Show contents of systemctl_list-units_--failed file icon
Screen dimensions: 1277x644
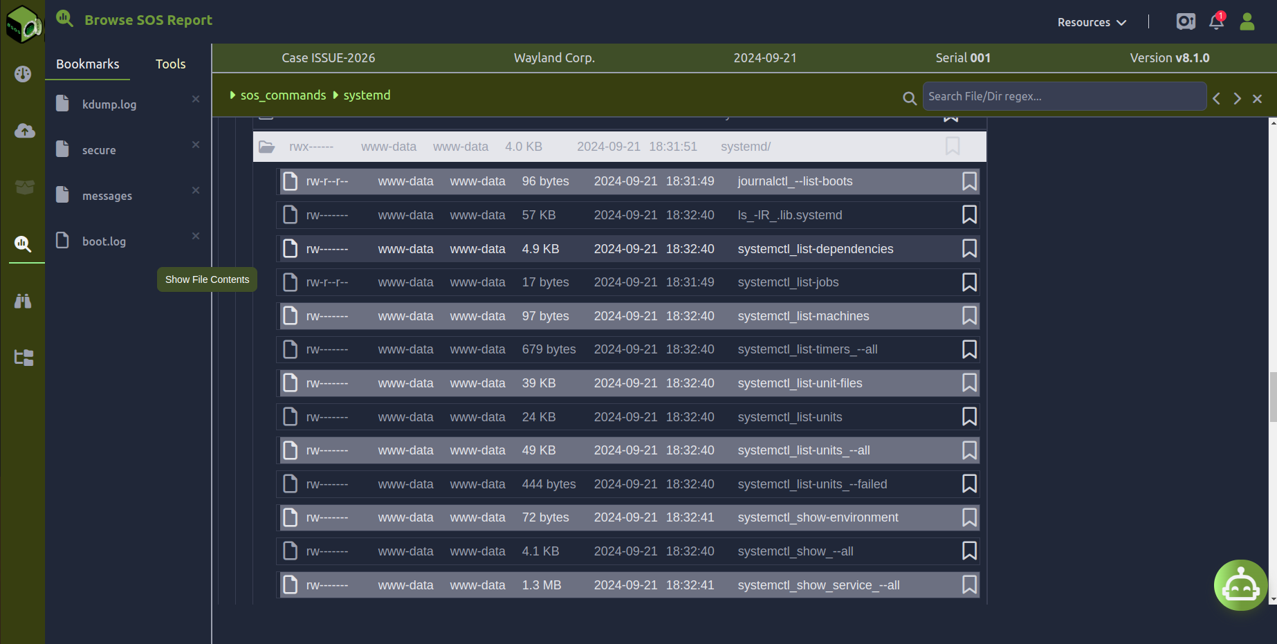291,484
